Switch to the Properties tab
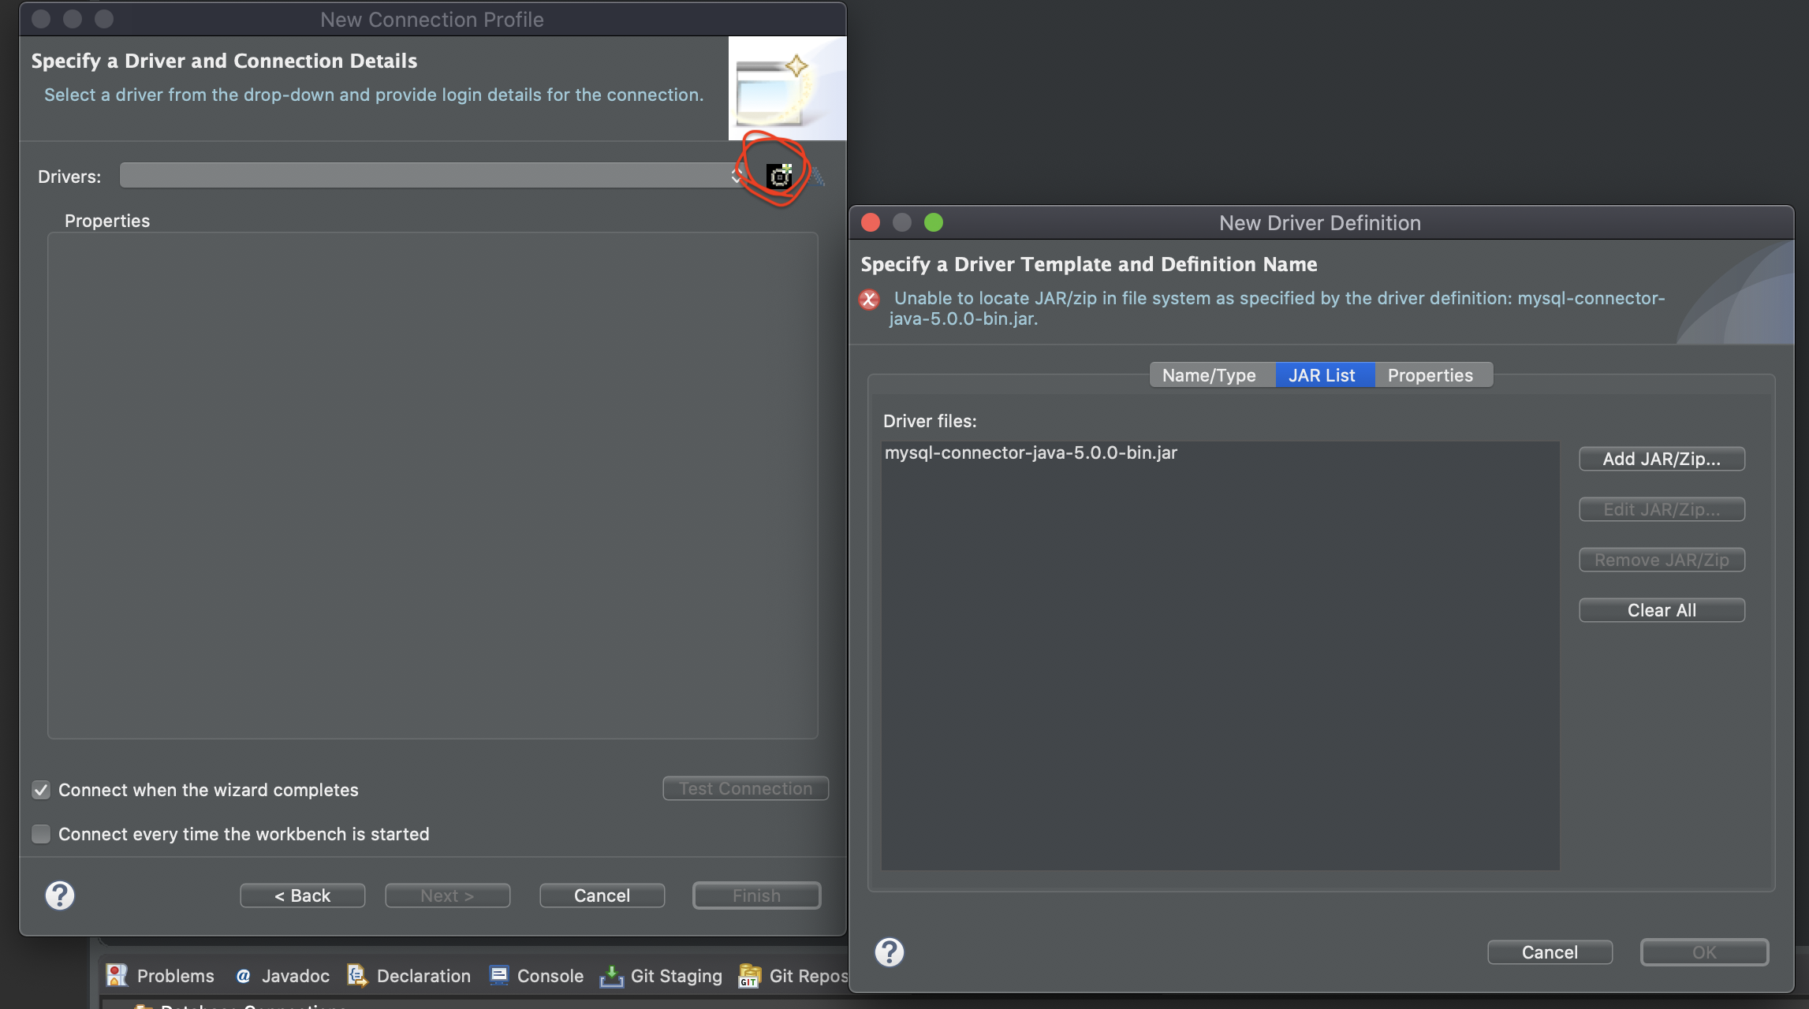This screenshot has width=1809, height=1009. (x=1430, y=375)
